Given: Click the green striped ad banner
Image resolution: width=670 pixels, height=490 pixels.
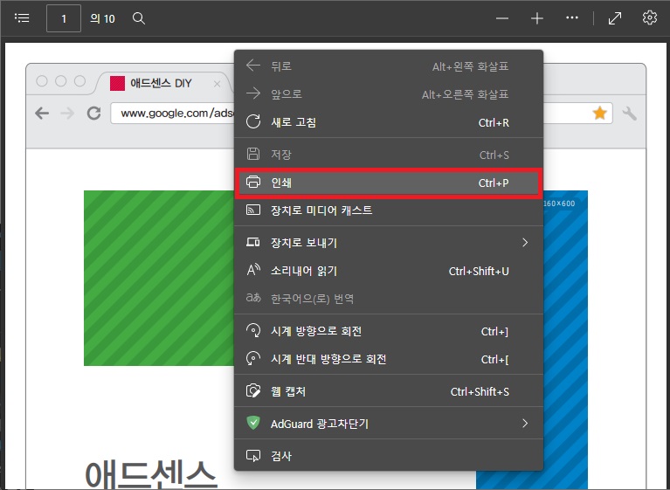Looking at the screenshot, I should click(159, 278).
